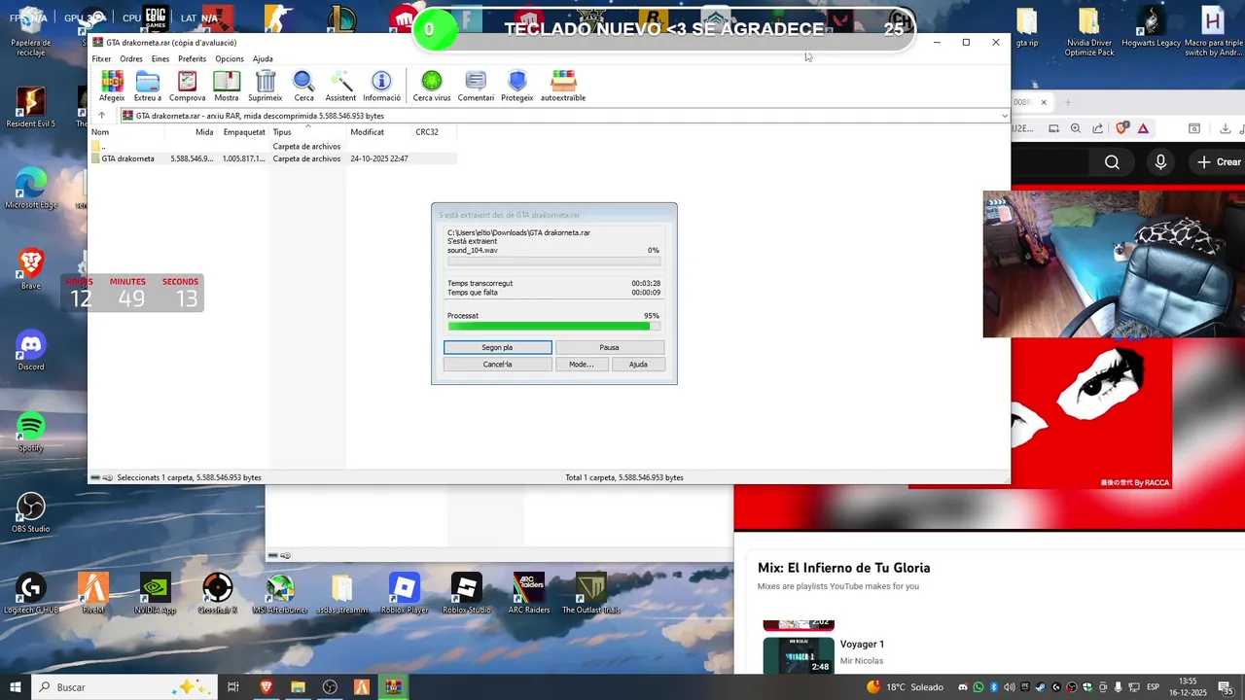Click the Ajuda button in the extraction dialog
The image size is (1245, 700).
638,365
